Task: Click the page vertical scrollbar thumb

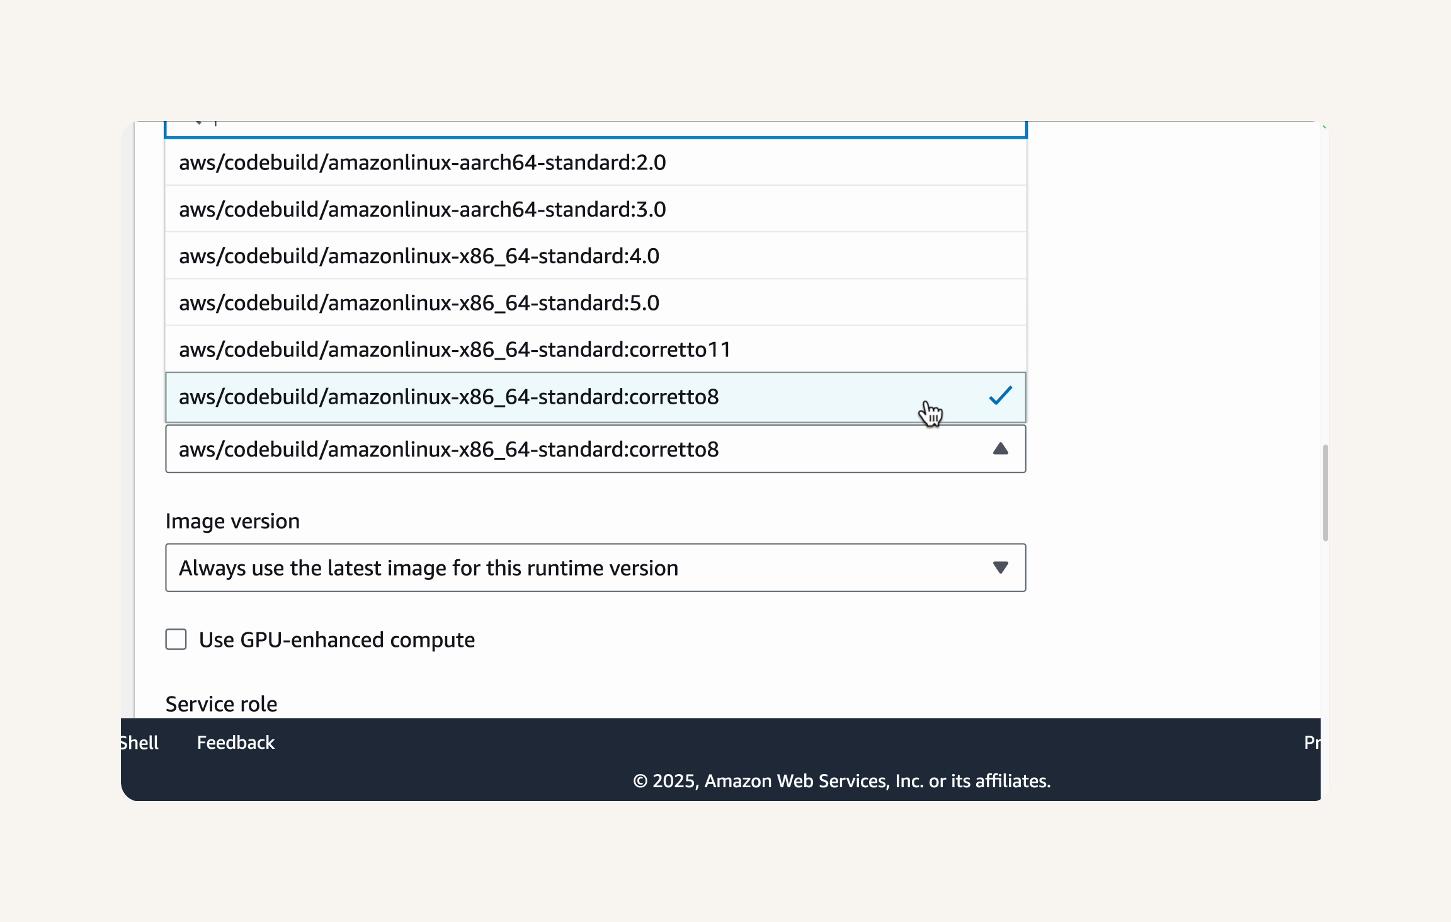Action: (x=1325, y=492)
